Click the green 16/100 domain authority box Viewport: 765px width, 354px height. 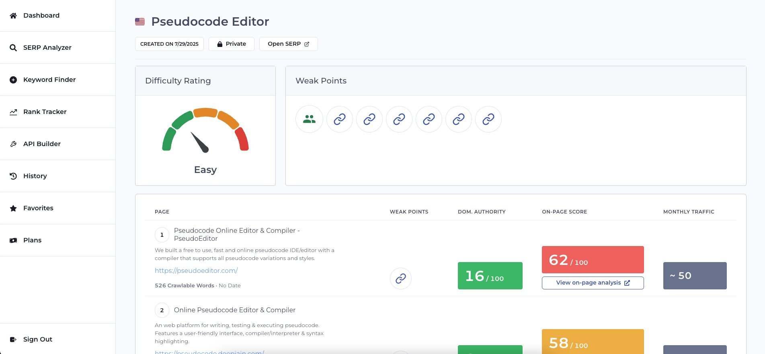(490, 276)
